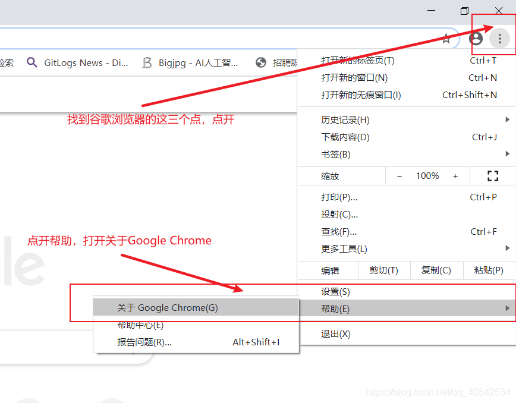
Task: Open Chrome's three-dot menu button
Action: point(499,39)
